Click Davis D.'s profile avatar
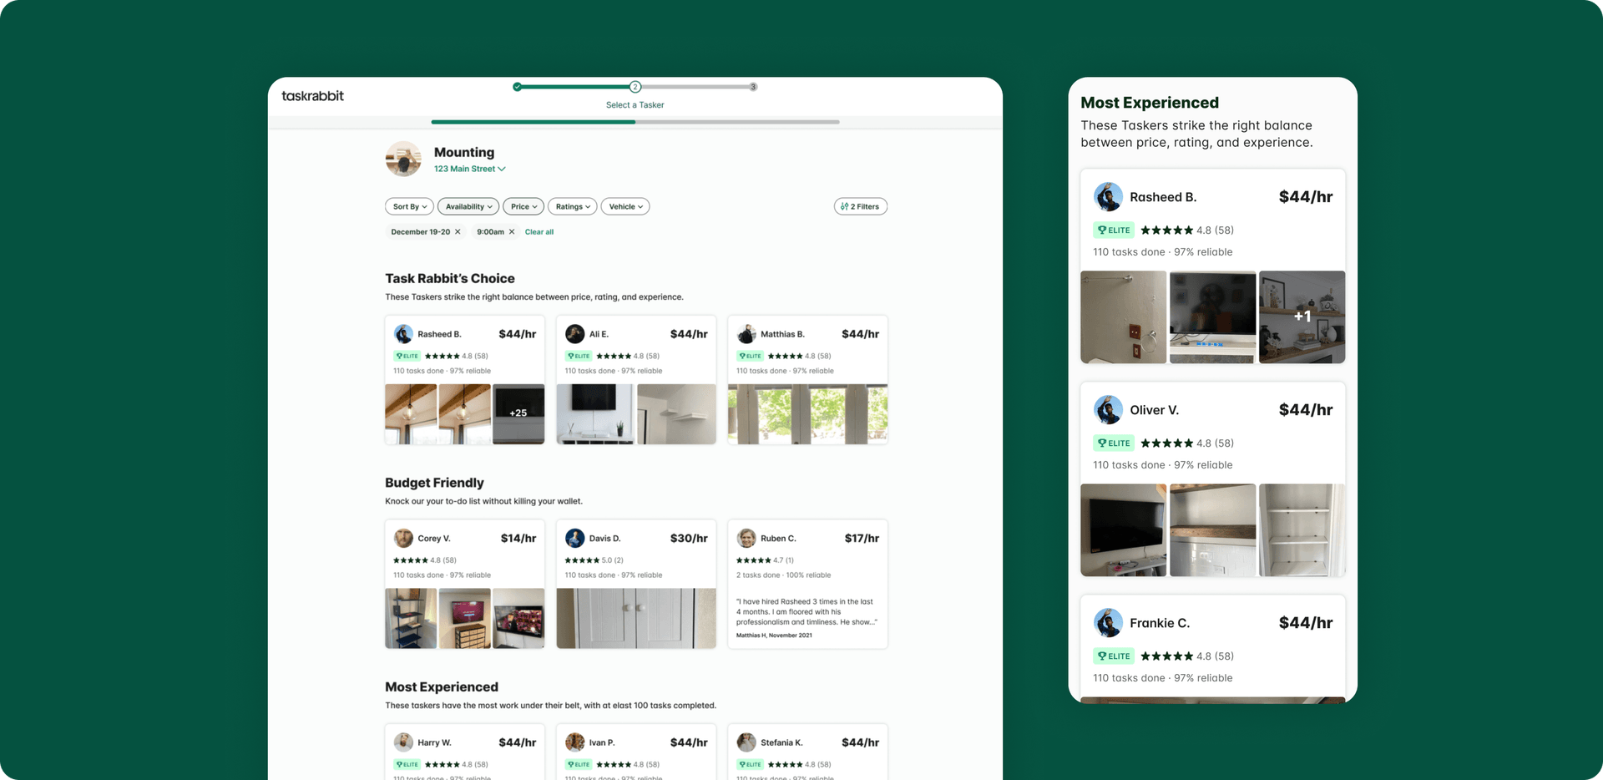1603x780 pixels. pyautogui.click(x=574, y=539)
